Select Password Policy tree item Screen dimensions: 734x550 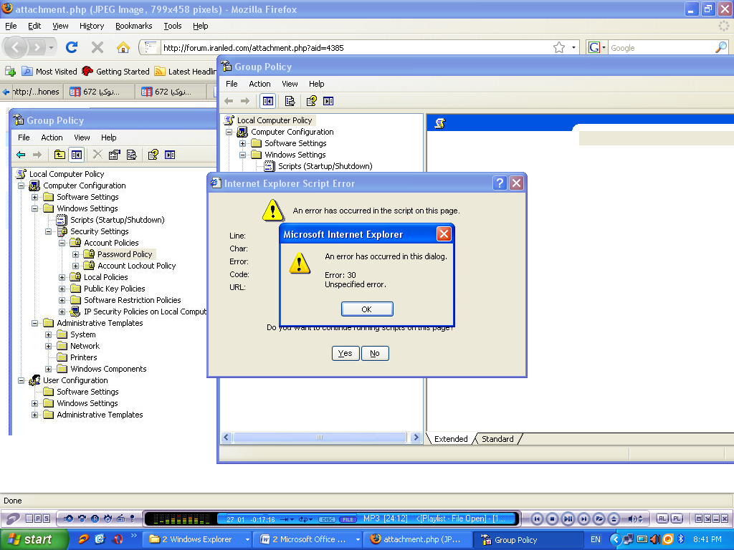(125, 254)
